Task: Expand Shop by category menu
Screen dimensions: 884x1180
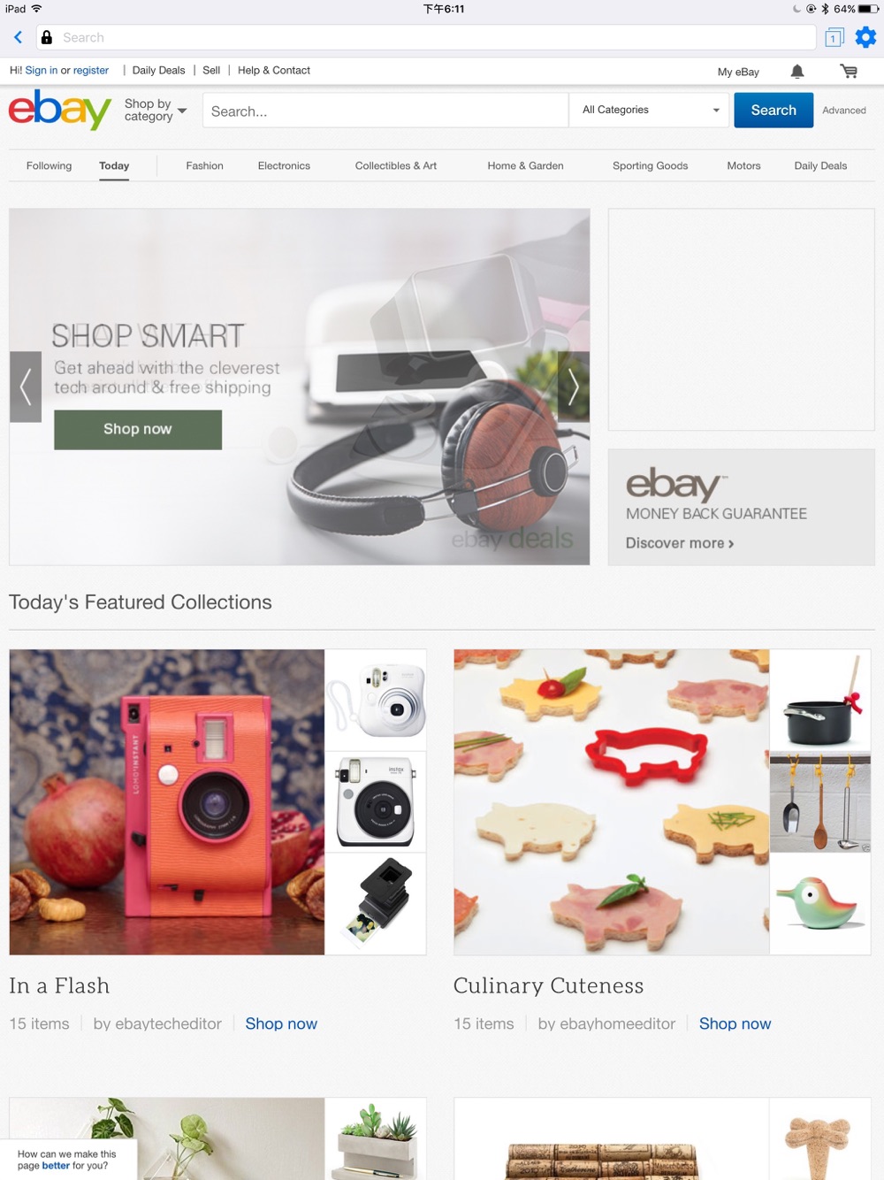Action: pos(156,110)
